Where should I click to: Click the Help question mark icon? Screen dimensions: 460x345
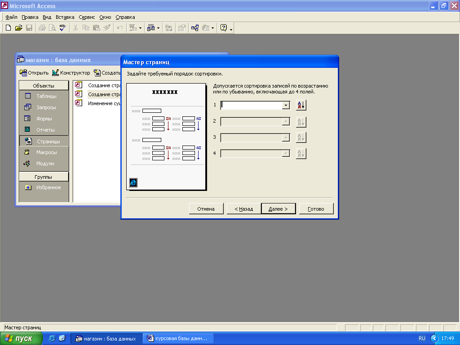pyautogui.click(x=223, y=28)
